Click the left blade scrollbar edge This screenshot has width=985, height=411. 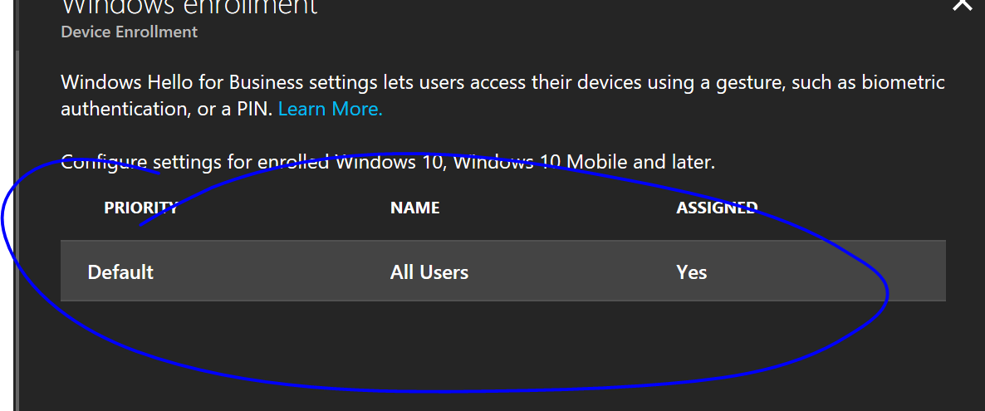(x=17, y=208)
